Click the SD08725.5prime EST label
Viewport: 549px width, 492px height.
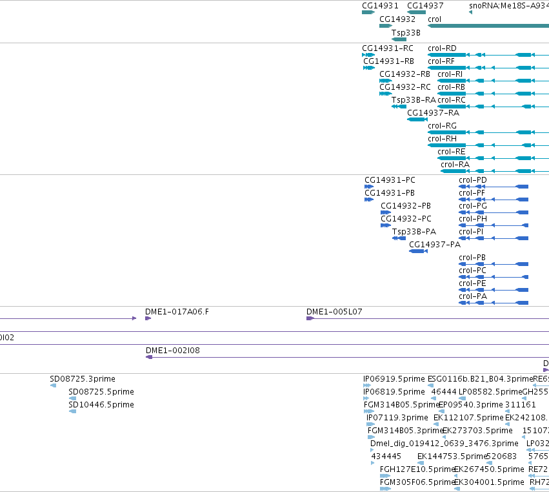pyautogui.click(x=101, y=392)
